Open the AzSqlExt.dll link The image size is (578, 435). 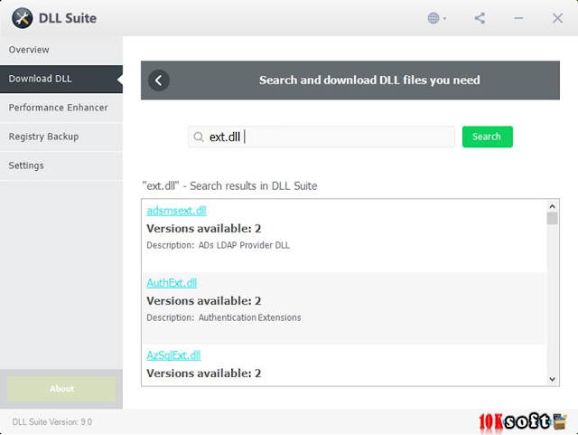pos(173,355)
